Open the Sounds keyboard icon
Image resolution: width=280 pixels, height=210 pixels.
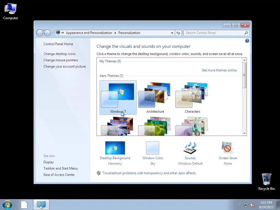click(x=190, y=148)
